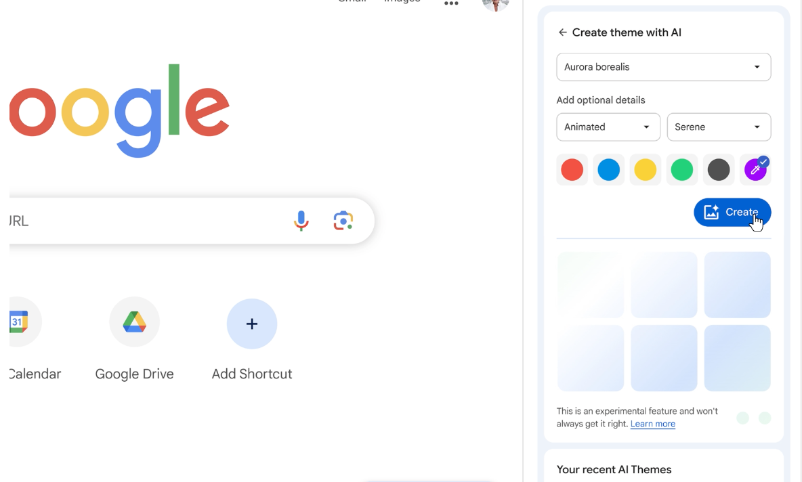
Task: Follow the Learn more link
Action: click(x=652, y=424)
